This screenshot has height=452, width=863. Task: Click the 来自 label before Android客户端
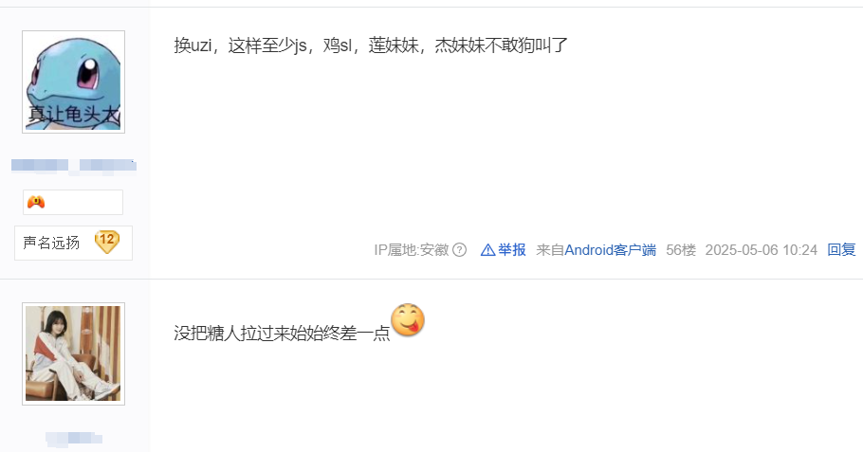point(550,250)
